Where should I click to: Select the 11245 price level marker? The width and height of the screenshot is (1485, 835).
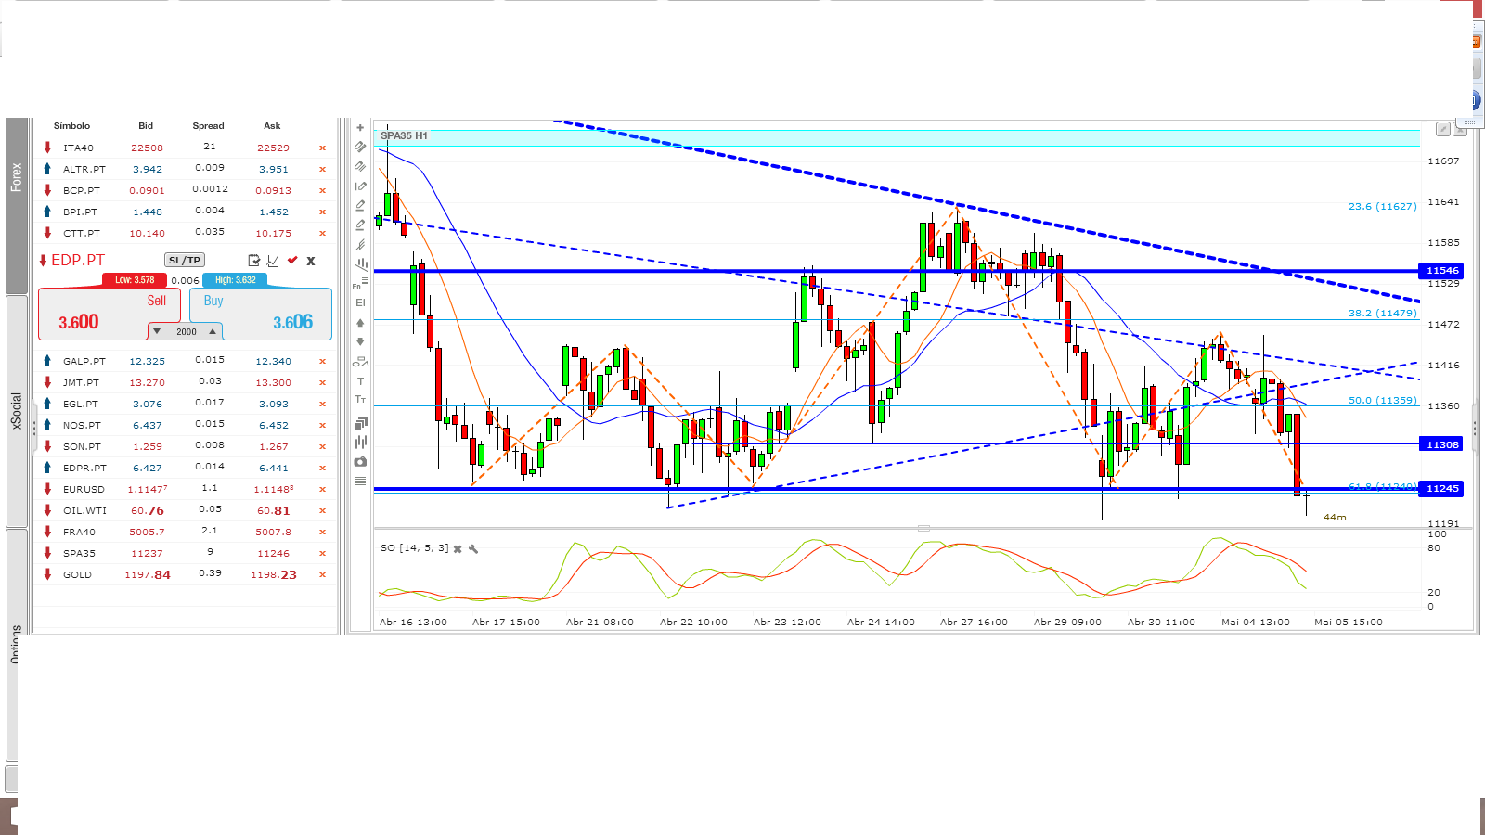pyautogui.click(x=1441, y=488)
